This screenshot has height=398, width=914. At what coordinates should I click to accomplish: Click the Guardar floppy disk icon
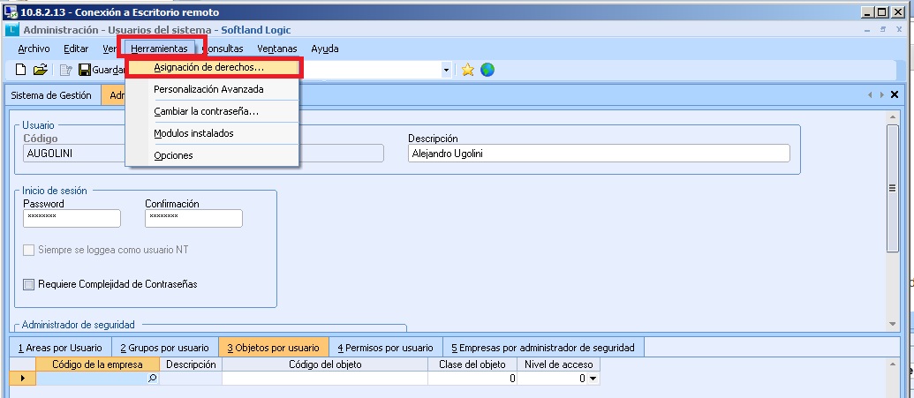(85, 70)
